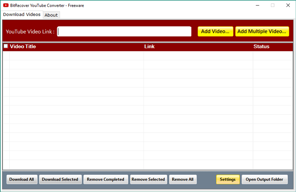
Task: Focus the YouTube Video Link input field
Action: 124,31
